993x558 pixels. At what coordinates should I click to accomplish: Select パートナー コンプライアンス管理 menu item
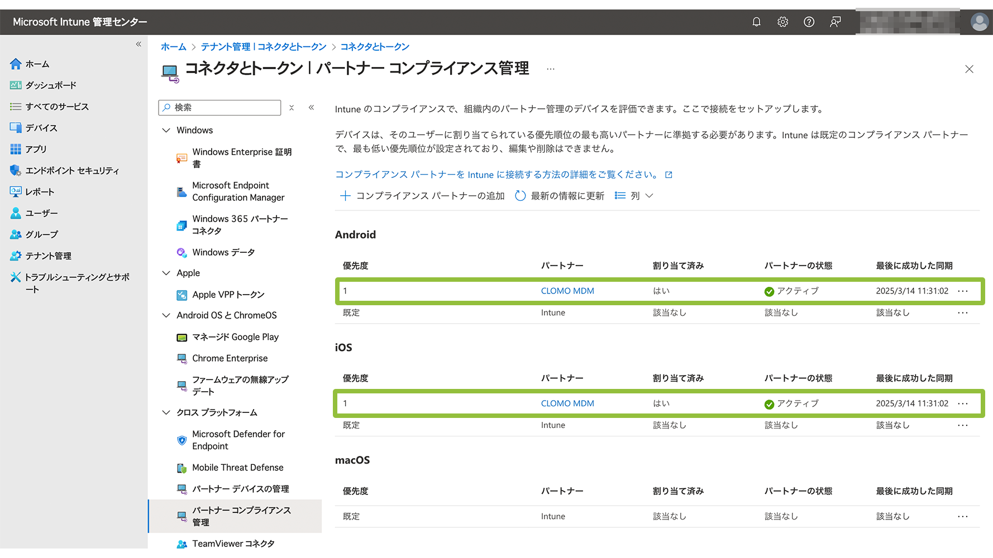[x=235, y=516]
